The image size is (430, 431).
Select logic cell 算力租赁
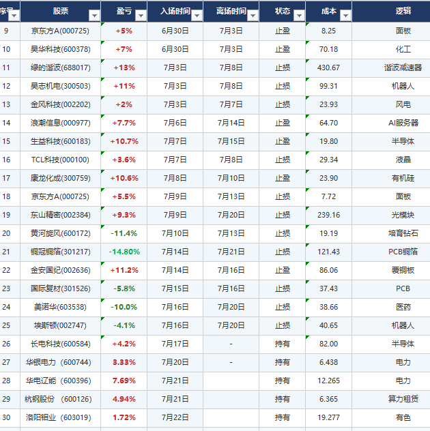(391, 399)
